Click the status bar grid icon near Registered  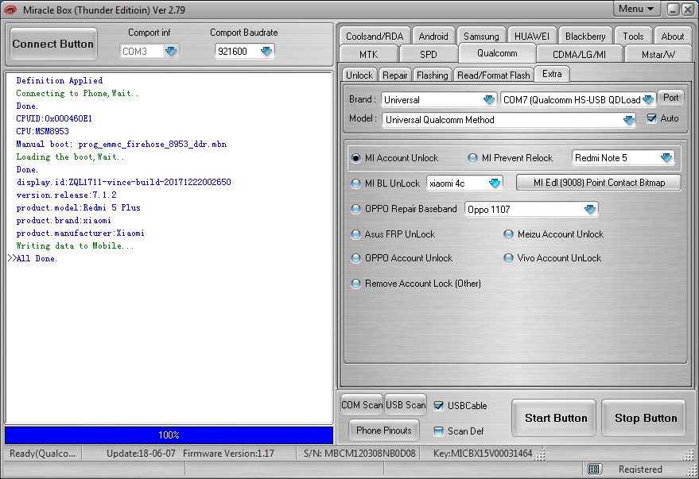593,469
